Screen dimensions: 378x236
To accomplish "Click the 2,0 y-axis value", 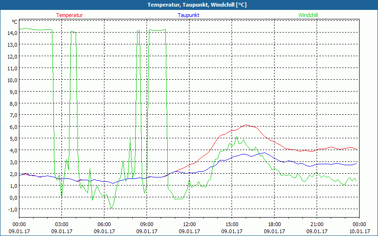I will [x=14, y=174].
